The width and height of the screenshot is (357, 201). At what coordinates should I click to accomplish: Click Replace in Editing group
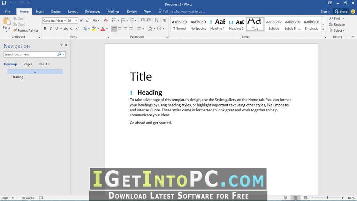[x=337, y=24]
